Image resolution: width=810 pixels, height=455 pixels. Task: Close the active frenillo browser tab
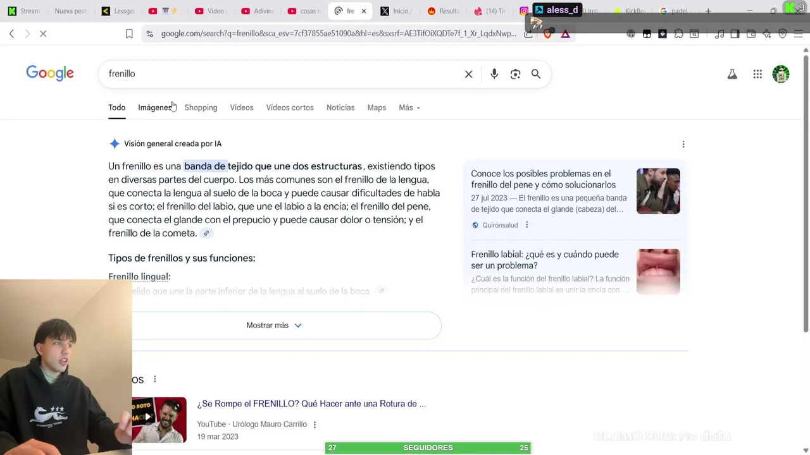coord(364,11)
